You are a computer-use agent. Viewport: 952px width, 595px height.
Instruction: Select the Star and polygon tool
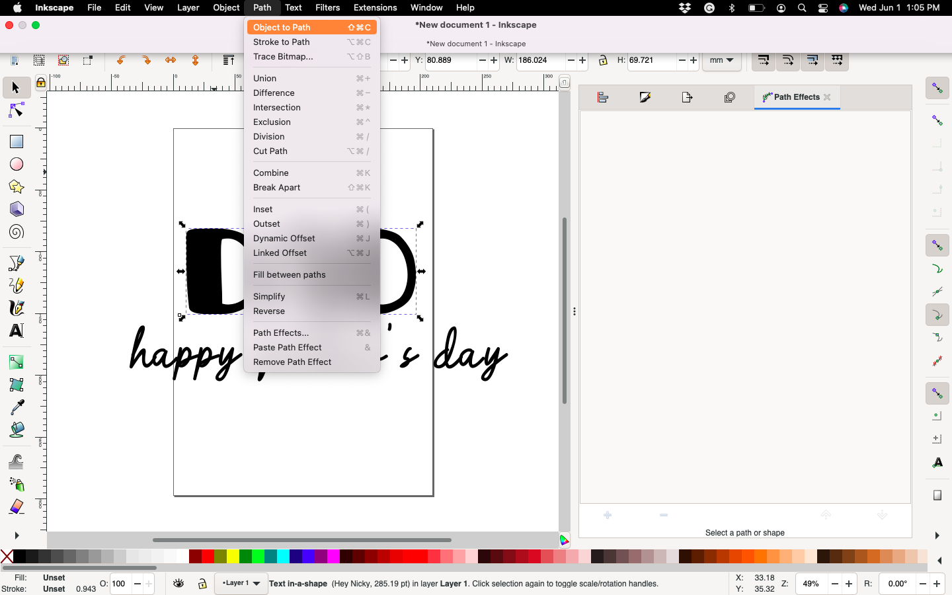pyautogui.click(x=17, y=187)
